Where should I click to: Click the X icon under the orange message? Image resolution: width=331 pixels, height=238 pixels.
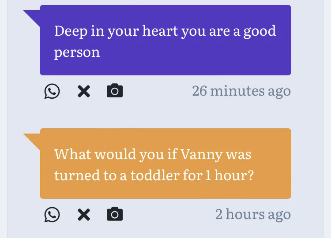pos(84,215)
